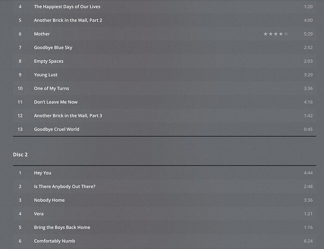The image size is (324, 249).
Task: Play Goodbye Cruel World
Action: 56,129
